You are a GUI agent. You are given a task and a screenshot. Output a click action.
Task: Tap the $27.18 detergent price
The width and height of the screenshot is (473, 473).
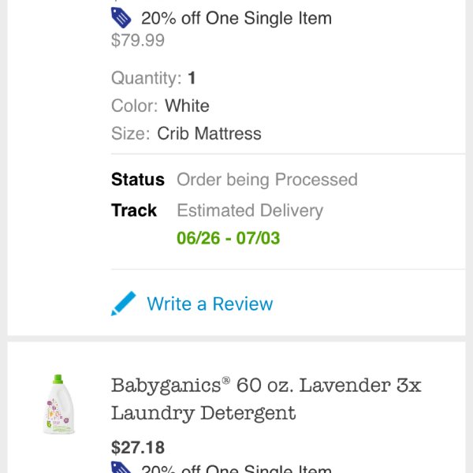138,447
